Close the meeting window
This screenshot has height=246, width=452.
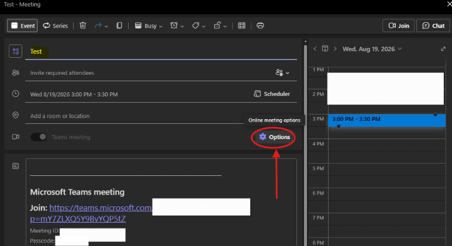(x=449, y=4)
